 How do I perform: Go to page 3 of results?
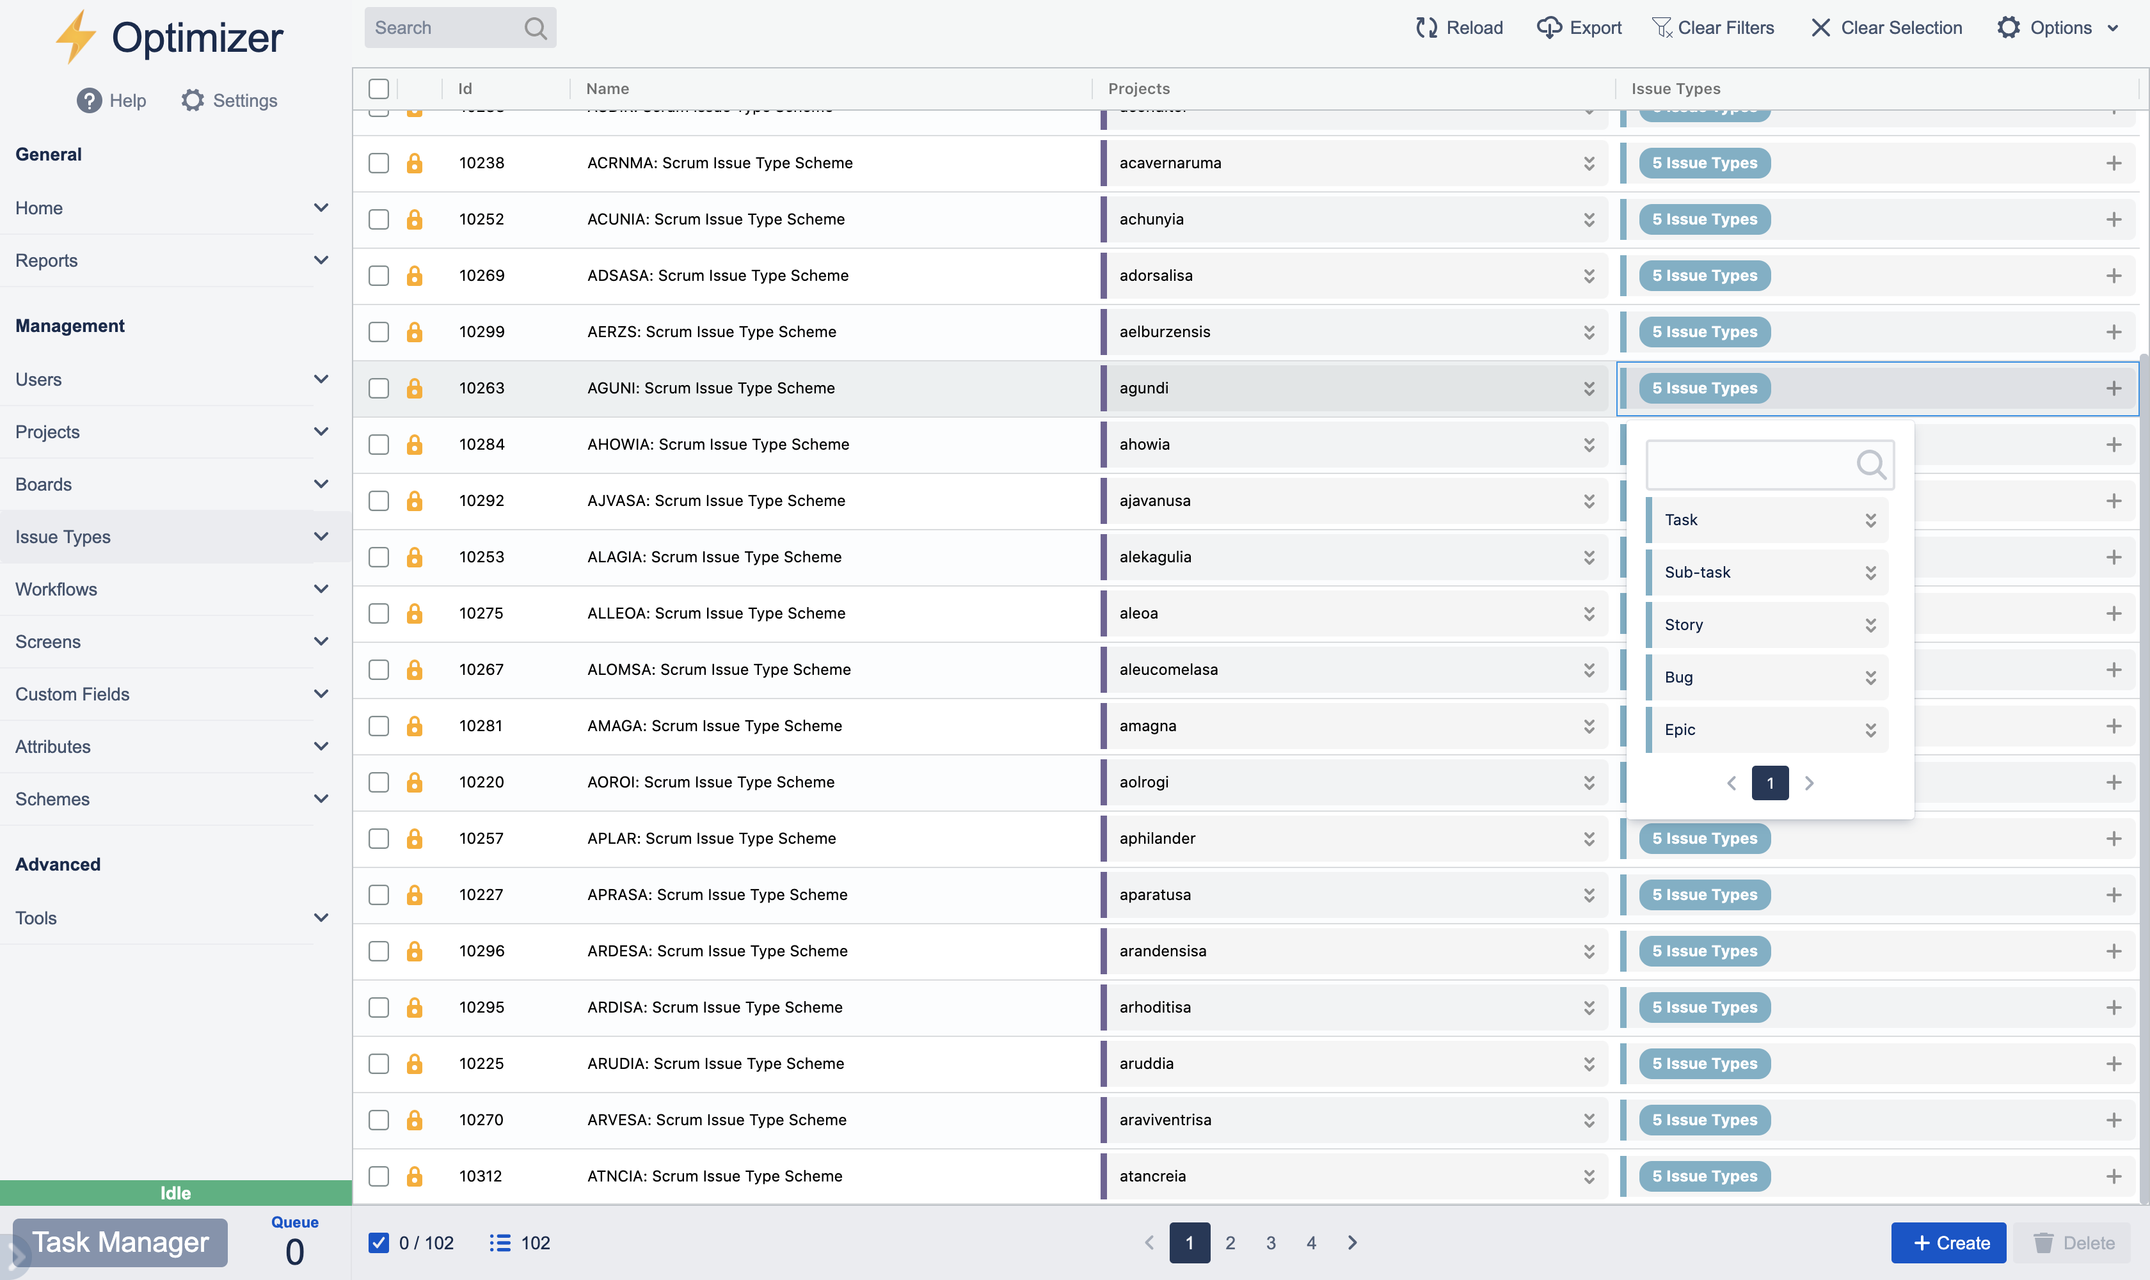point(1270,1242)
